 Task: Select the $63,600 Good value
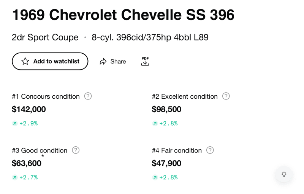27,163
